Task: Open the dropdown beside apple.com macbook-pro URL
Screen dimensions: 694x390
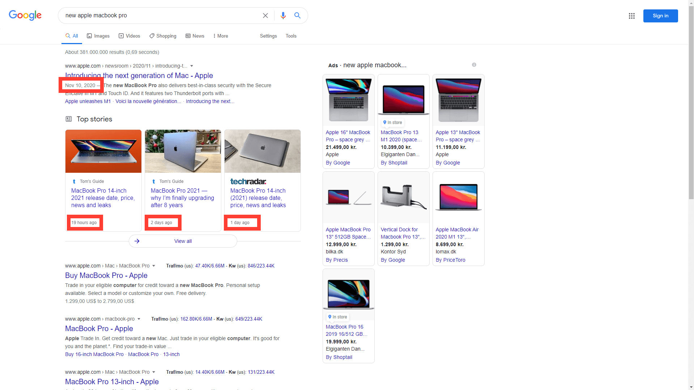Action: click(x=139, y=319)
